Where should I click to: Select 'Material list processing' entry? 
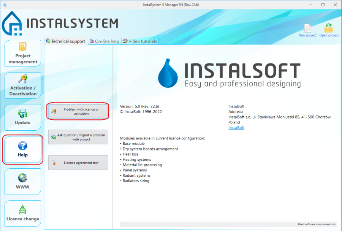point(142,165)
